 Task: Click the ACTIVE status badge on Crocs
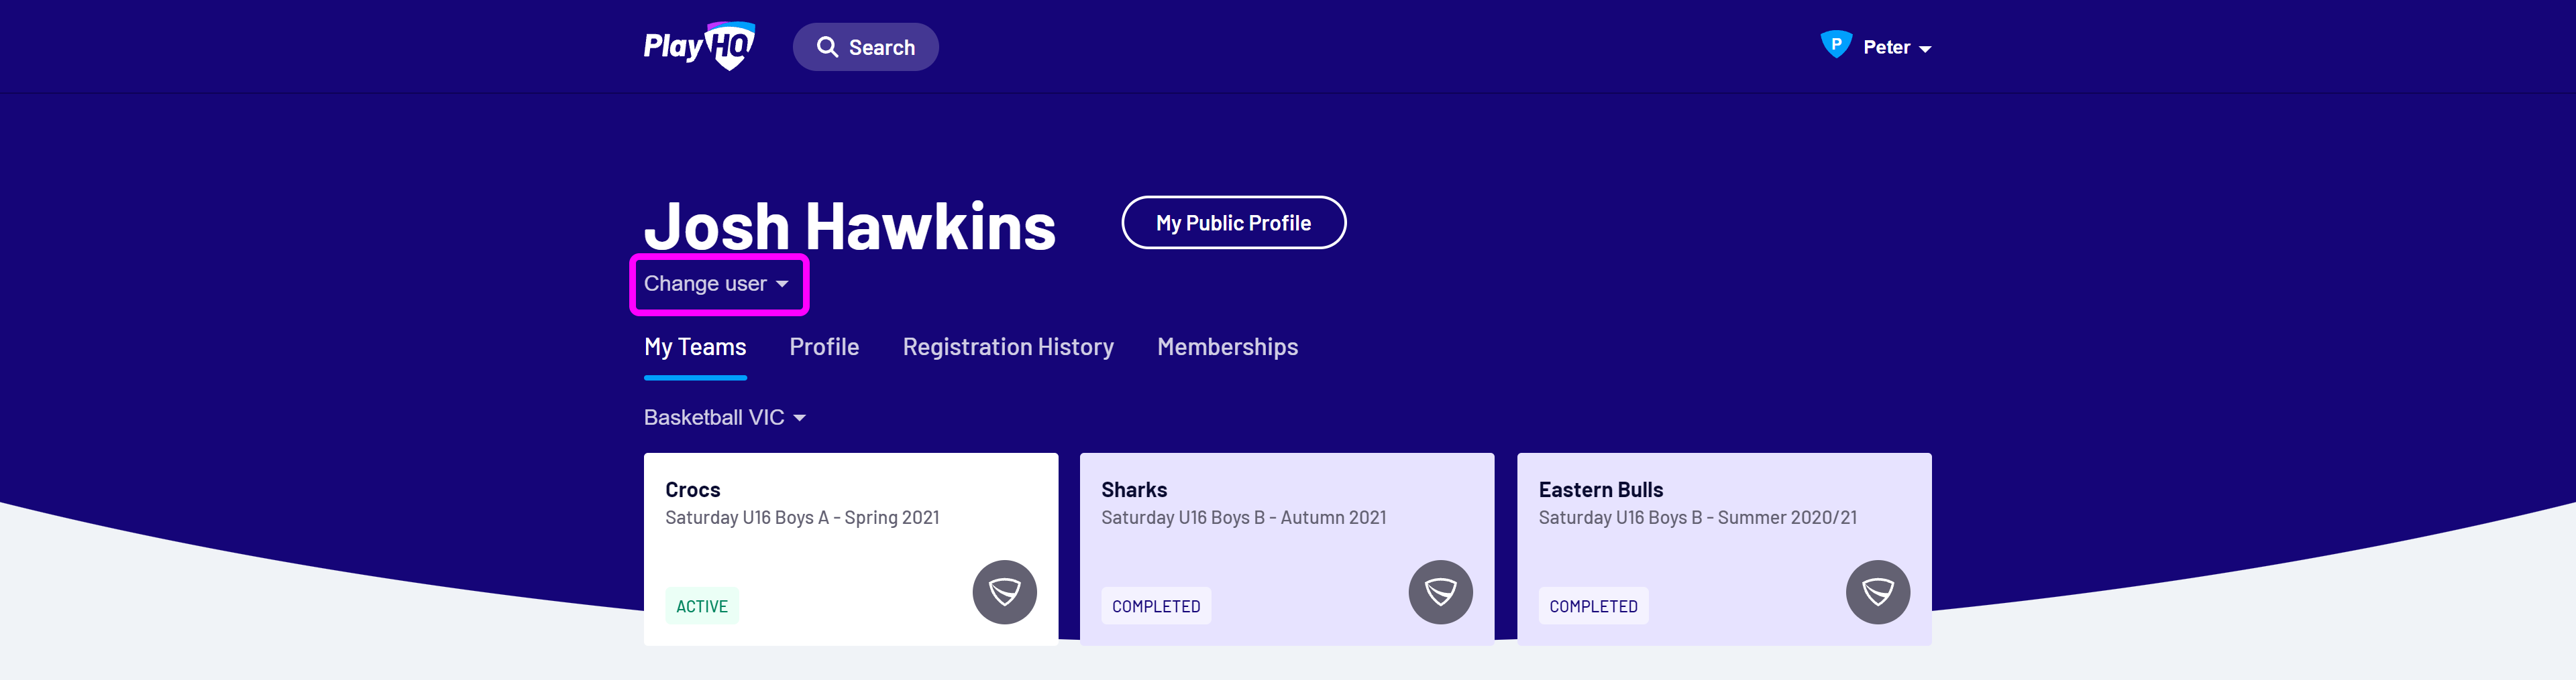click(x=701, y=605)
